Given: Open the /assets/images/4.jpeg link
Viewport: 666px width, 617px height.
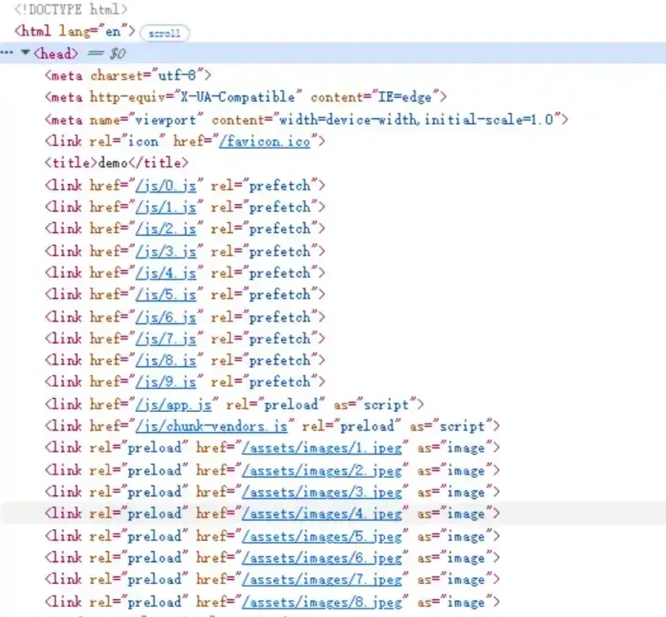Looking at the screenshot, I should pos(322,514).
